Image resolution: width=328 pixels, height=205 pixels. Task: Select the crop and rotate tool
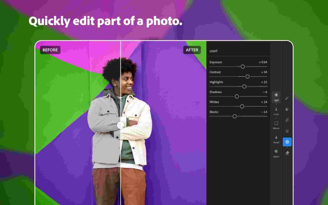(287, 120)
